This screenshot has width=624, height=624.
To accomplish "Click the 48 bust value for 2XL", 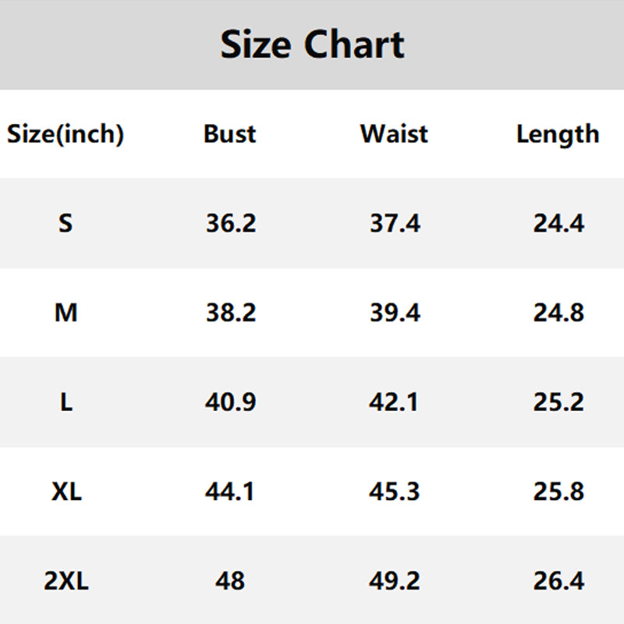I will [x=230, y=581].
